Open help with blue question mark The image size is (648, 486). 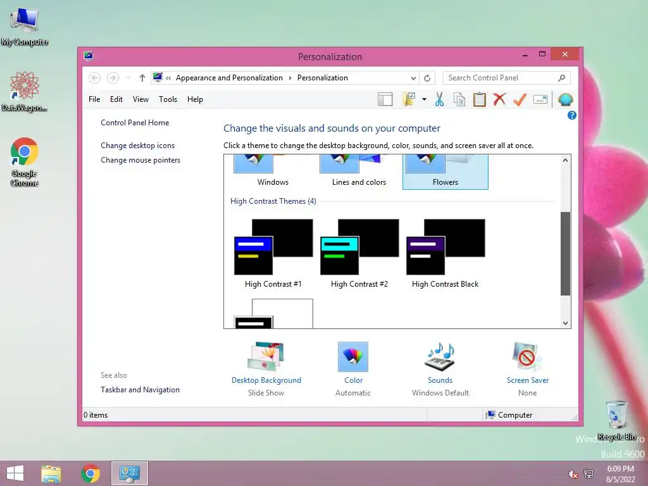click(571, 115)
